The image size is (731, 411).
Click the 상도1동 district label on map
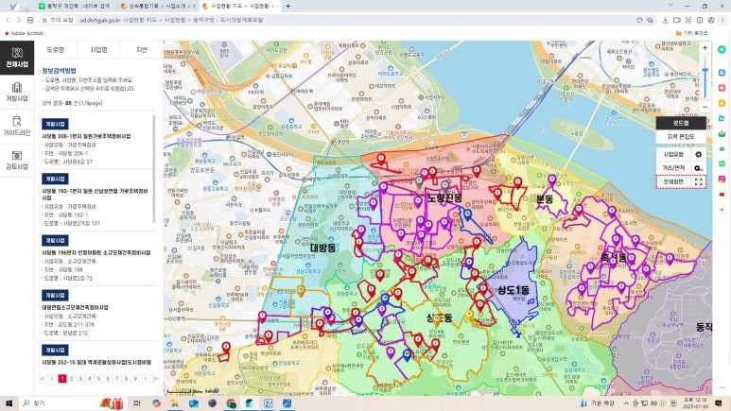point(513,290)
